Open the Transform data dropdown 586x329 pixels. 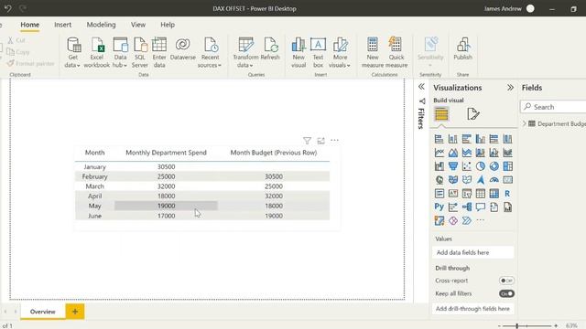(x=245, y=53)
